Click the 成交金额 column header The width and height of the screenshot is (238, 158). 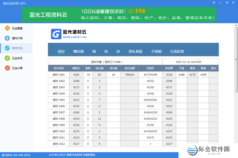(x=129, y=68)
